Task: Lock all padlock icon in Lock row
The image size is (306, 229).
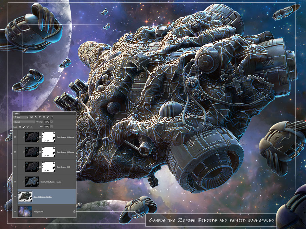Action: pyautogui.click(x=31, y=127)
